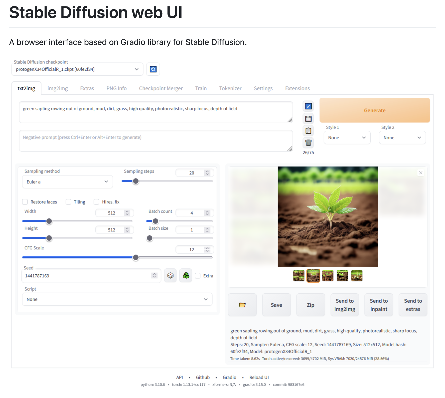
Task: Click Send to extras button
Action: 413,305
